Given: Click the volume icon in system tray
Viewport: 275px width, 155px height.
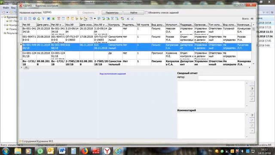Looking at the screenshot, I should click(242, 151).
